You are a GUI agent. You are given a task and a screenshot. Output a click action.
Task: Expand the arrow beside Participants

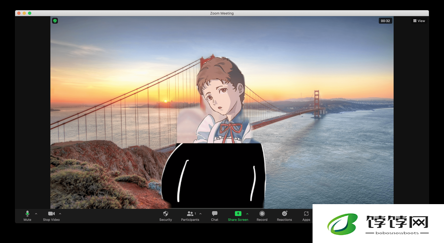coord(201,214)
